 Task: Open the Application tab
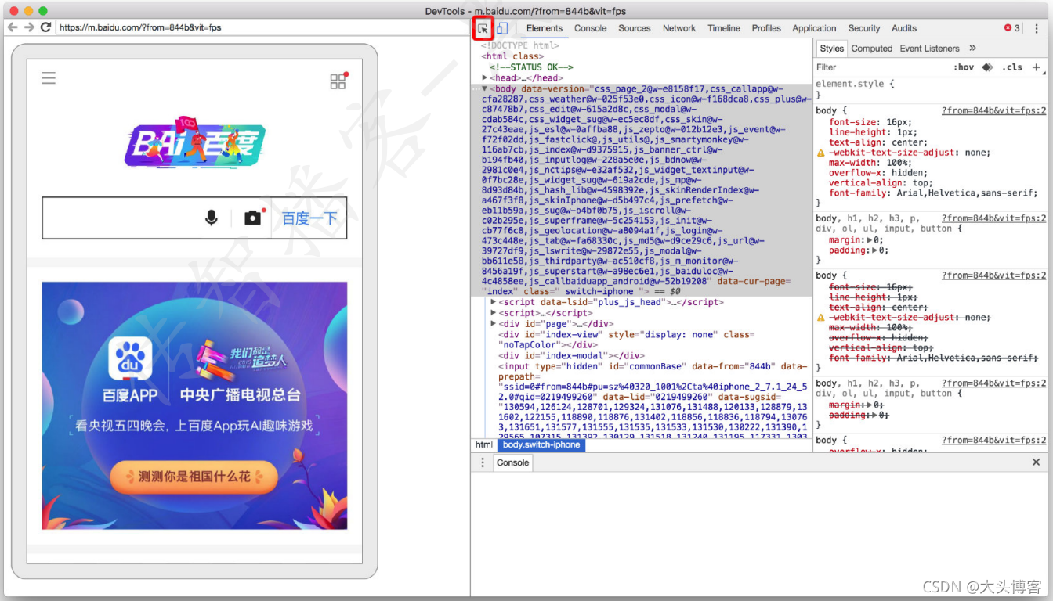814,28
